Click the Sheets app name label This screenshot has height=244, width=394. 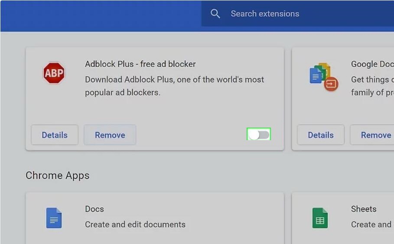coord(363,209)
